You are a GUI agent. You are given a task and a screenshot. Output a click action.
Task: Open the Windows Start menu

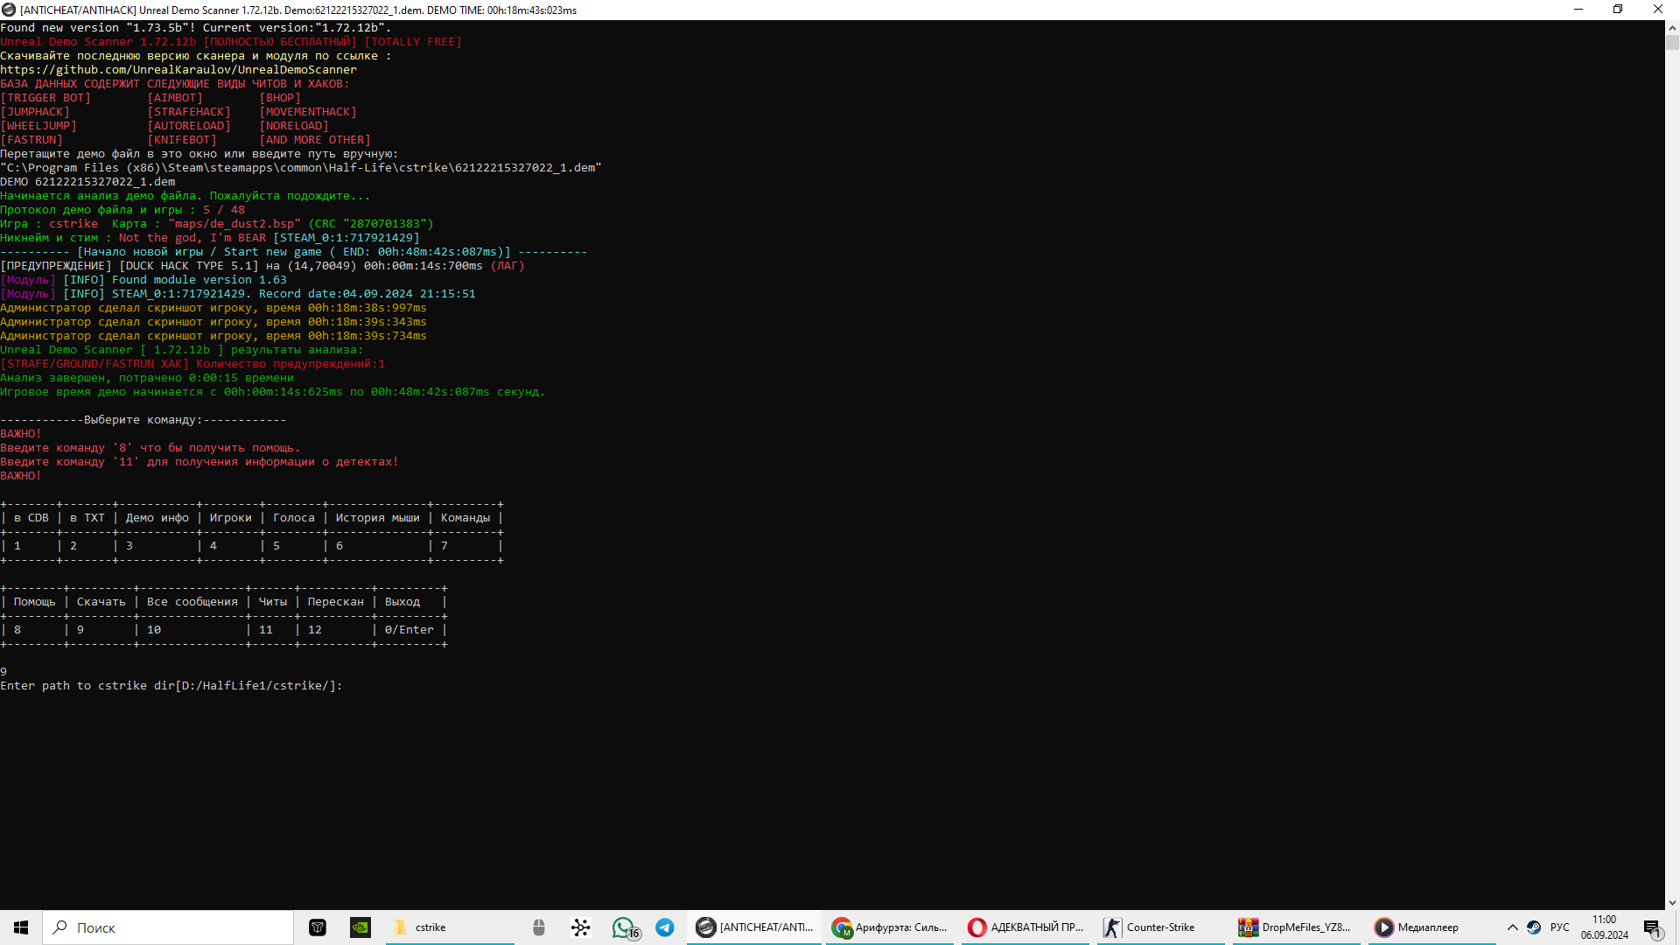[21, 927]
